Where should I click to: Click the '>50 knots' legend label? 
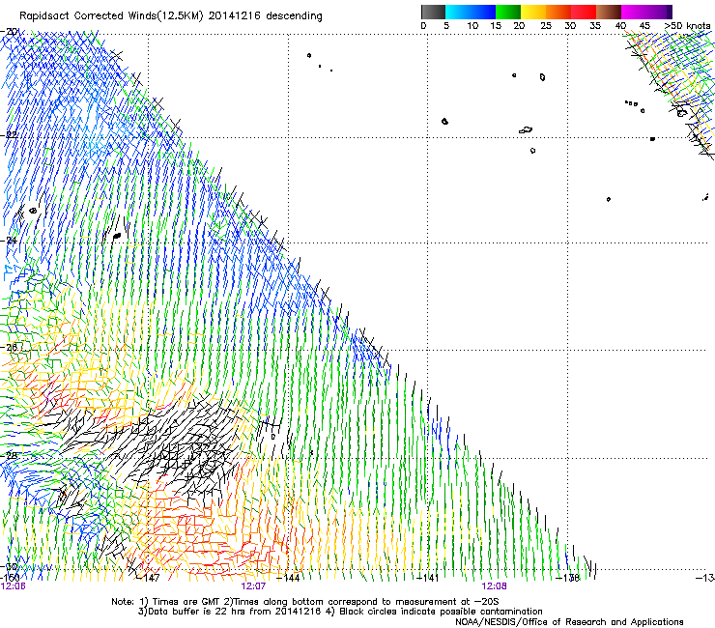pyautogui.click(x=687, y=26)
